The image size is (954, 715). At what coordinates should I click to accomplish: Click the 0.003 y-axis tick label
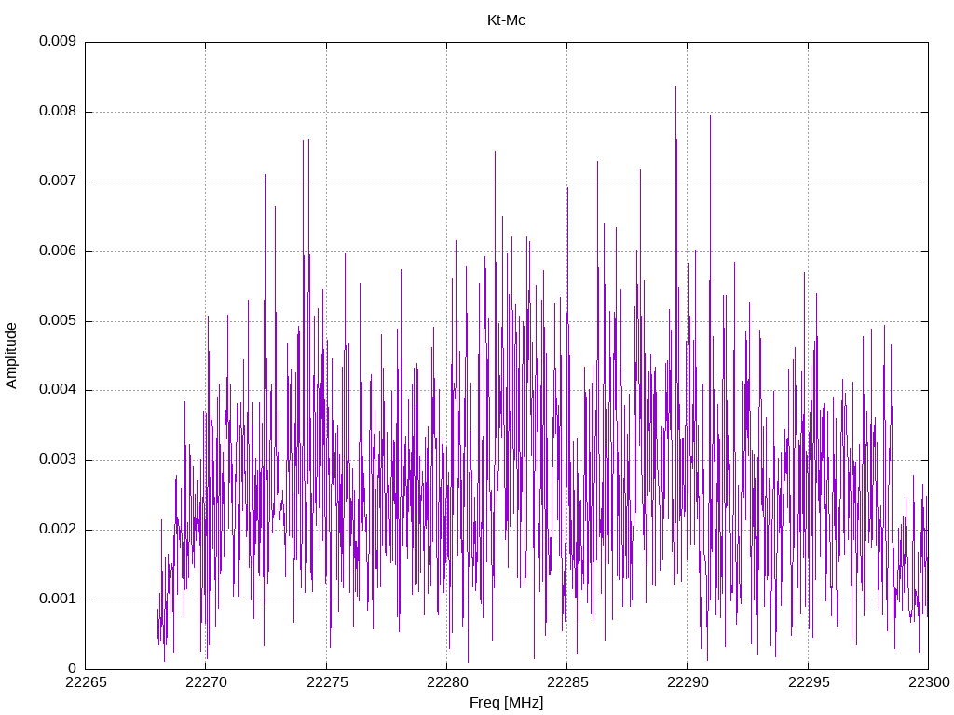point(58,460)
